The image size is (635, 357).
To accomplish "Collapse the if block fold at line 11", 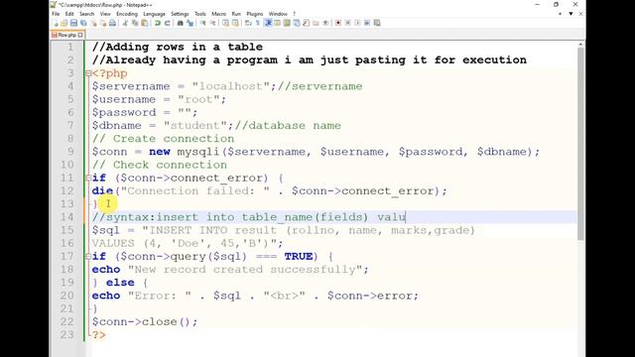I will 88,178.
